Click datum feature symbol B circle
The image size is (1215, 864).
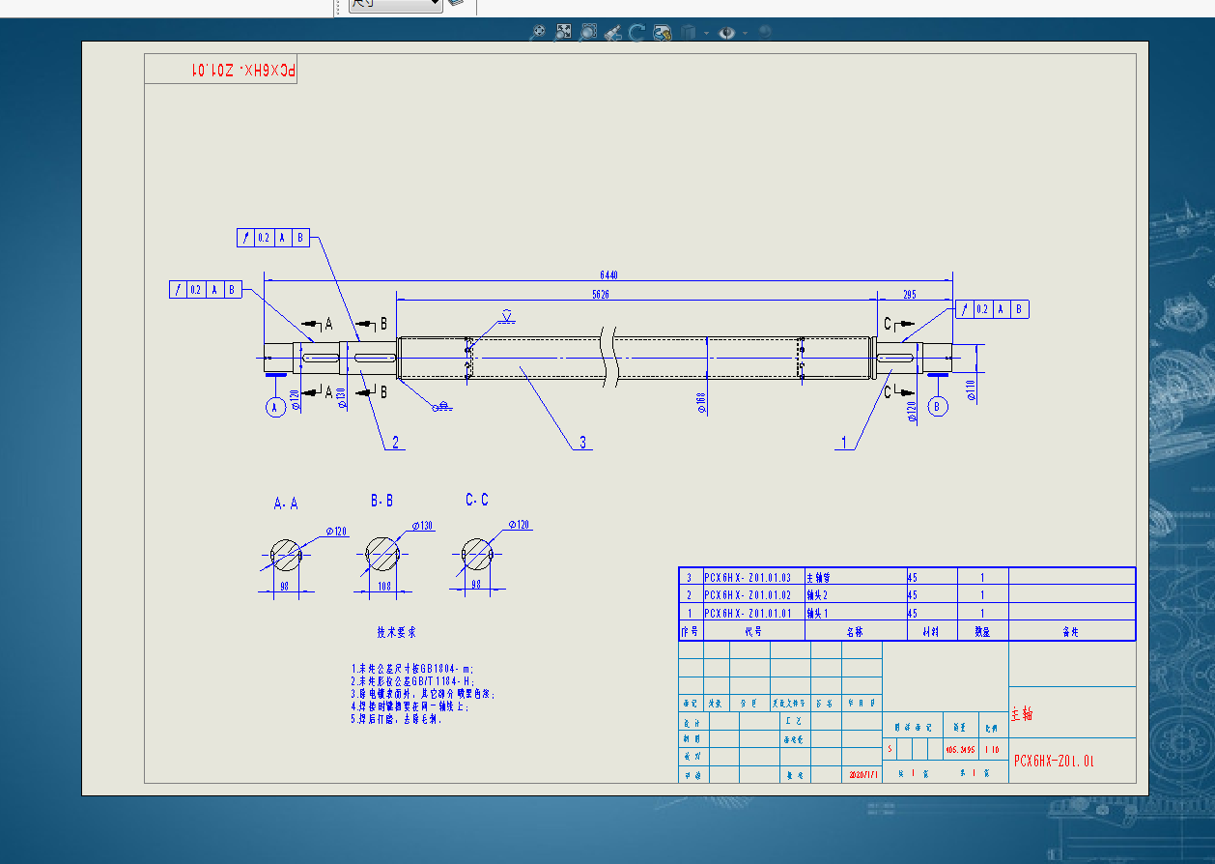click(x=937, y=406)
